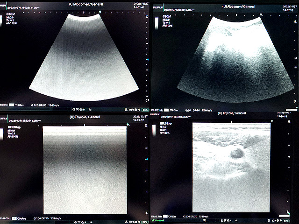Click the patient ID number in top-left header
This screenshot has height=224, width=299.
click(x=23, y=8)
